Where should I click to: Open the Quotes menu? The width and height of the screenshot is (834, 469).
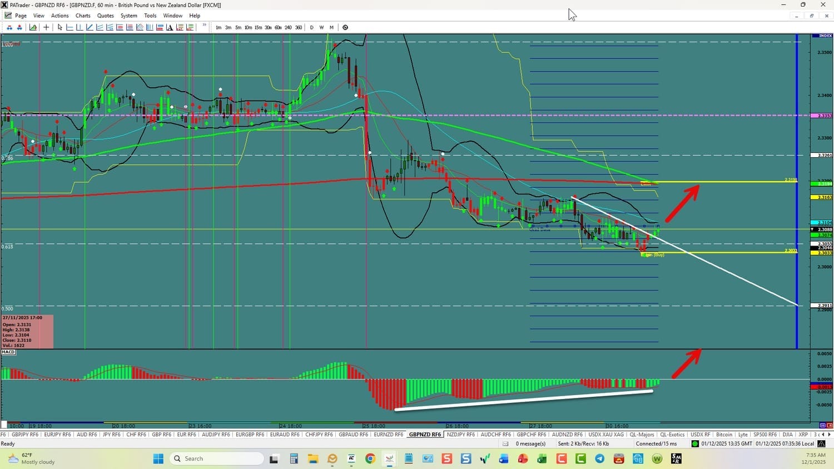click(x=105, y=16)
